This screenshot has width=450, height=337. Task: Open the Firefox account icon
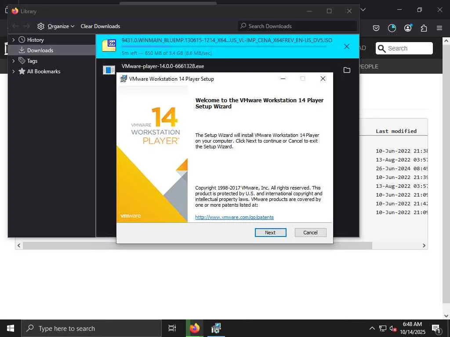coord(408,28)
